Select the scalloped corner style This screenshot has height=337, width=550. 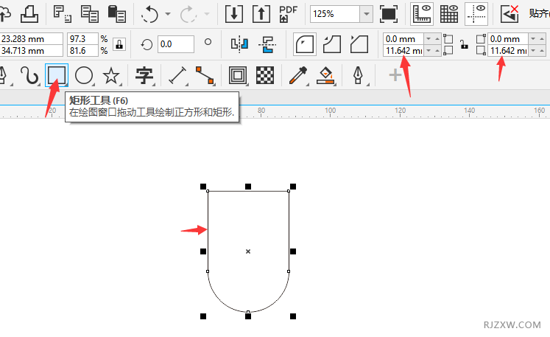332,44
